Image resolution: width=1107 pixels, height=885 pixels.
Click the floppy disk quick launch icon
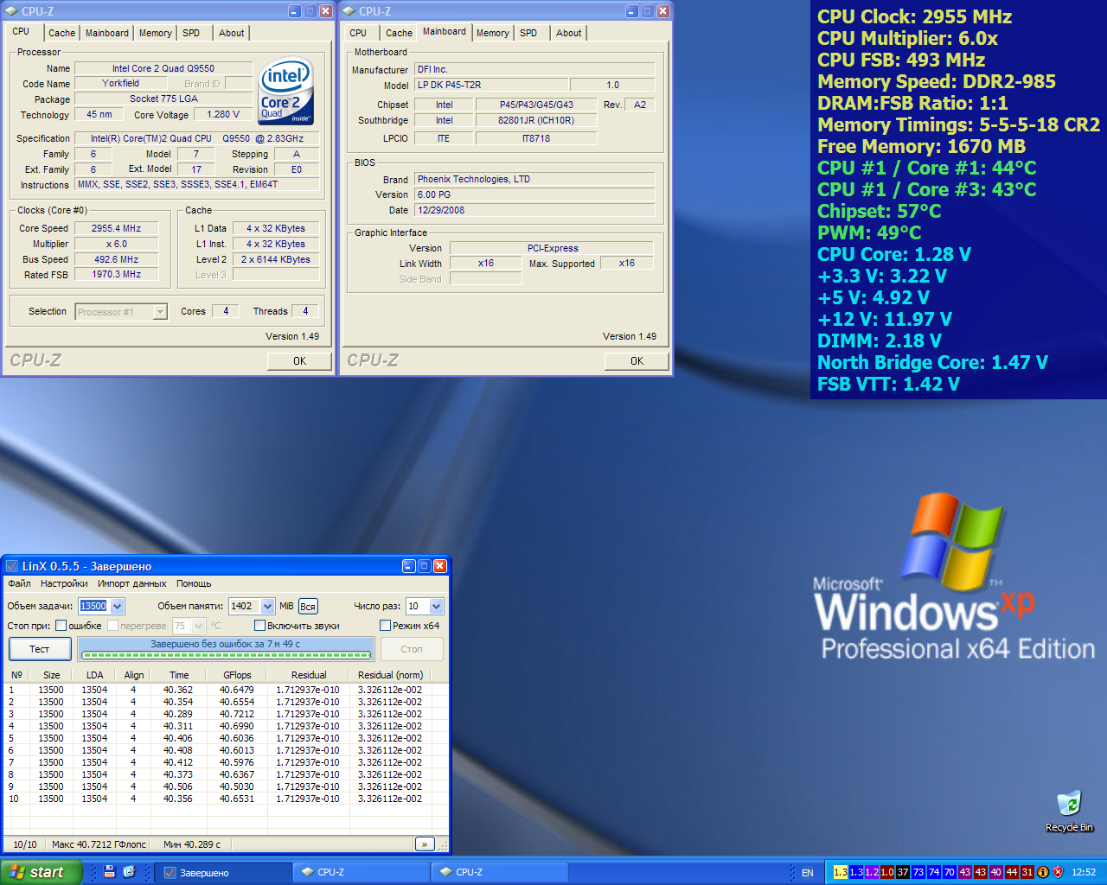pyautogui.click(x=109, y=872)
